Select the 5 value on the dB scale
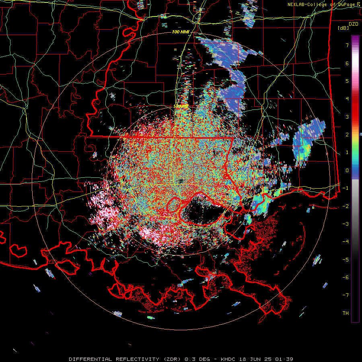 [347, 81]
